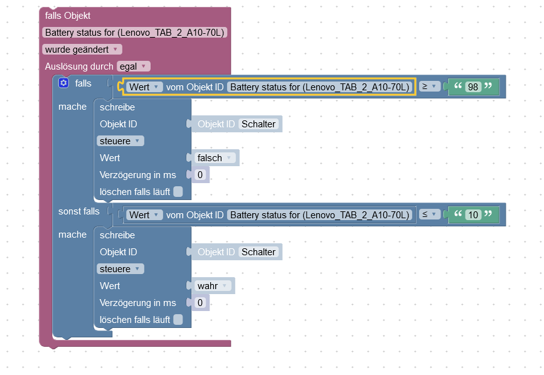Viewport: 544px width, 375px height.
Task: Edit the delay value 0 in the falsch block
Action: pyautogui.click(x=200, y=175)
